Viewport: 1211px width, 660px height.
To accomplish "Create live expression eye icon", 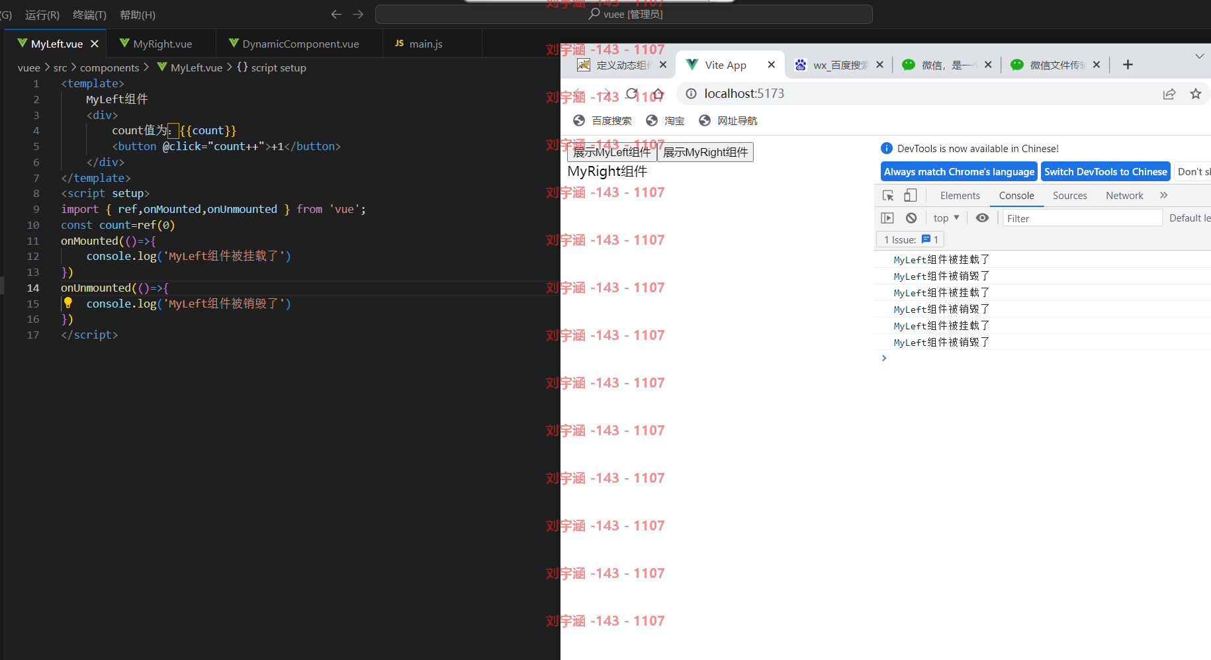I will tap(982, 218).
